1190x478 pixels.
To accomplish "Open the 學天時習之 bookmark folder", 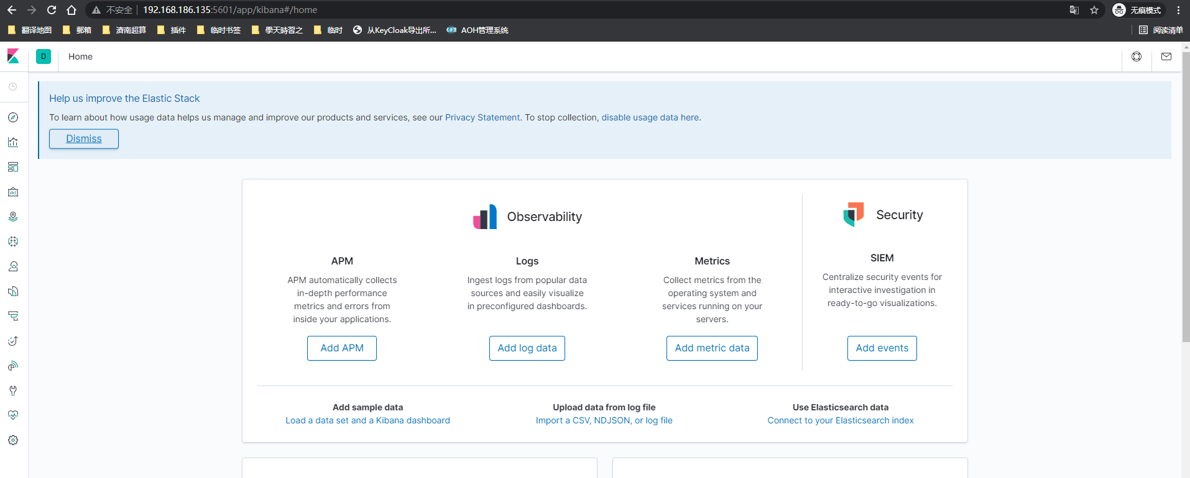I will 277,30.
